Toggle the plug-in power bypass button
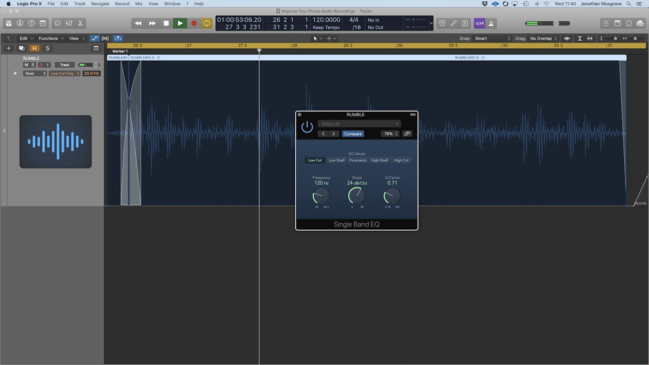 (x=307, y=127)
